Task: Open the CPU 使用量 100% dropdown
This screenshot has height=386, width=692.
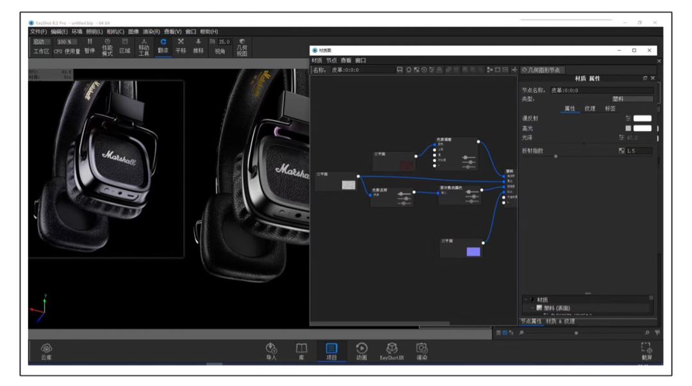Action: pos(67,42)
